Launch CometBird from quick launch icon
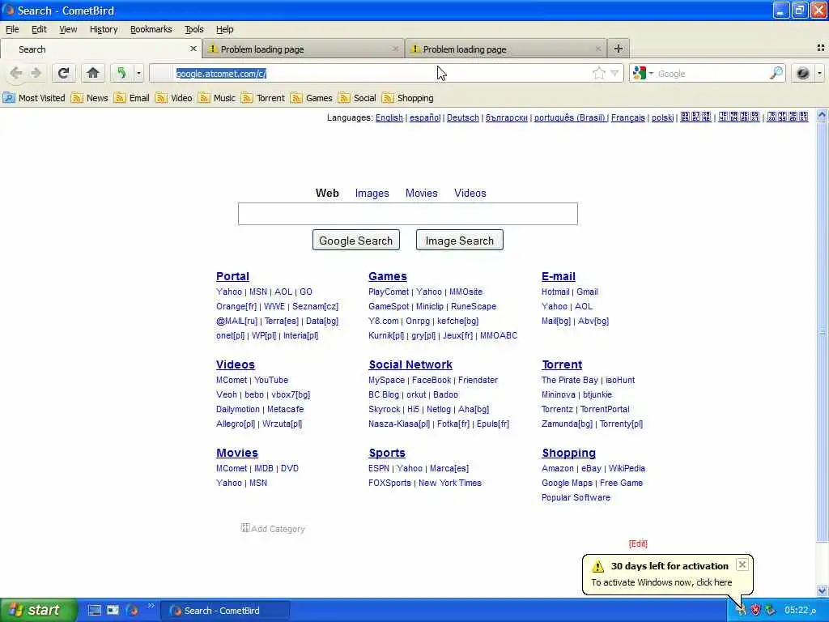 (132, 610)
